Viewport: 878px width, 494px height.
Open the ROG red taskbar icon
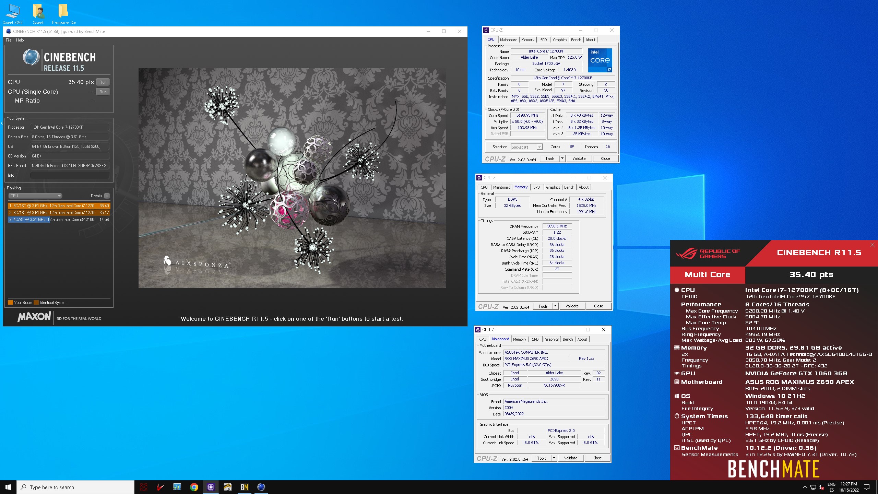144,487
